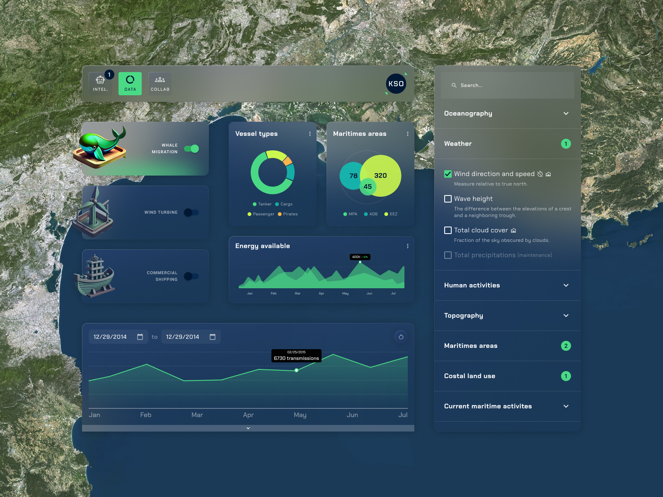The width and height of the screenshot is (663, 497).
Task: Open the INTEL. robot tab
Action: [x=100, y=84]
